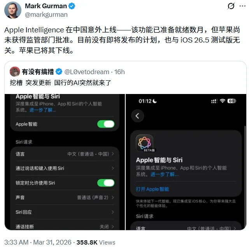Expand the 语言 language setting chevron
This screenshot has height=250, width=249.
point(113,154)
